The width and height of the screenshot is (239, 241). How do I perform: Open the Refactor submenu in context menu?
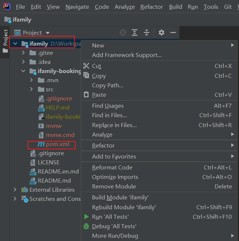pyautogui.click(x=159, y=145)
